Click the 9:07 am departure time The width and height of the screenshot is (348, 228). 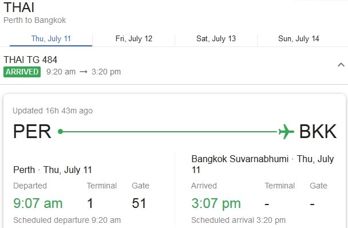coord(38,203)
